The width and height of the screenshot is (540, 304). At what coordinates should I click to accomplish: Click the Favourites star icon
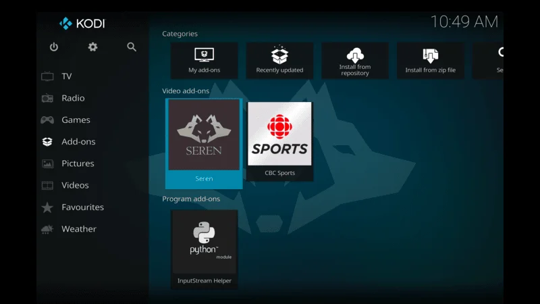click(x=47, y=207)
